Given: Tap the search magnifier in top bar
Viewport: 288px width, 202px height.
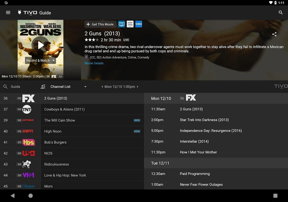Looking at the screenshot, I should pos(280,13).
